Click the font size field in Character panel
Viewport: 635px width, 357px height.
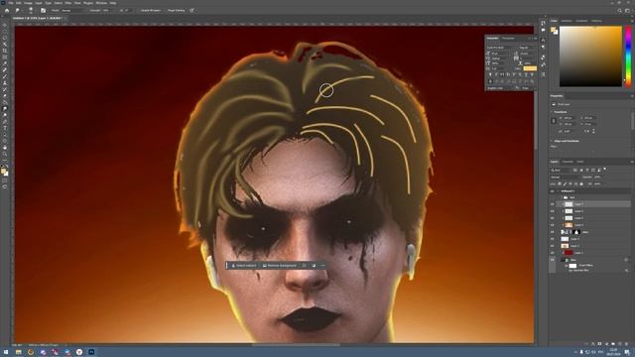(x=500, y=53)
